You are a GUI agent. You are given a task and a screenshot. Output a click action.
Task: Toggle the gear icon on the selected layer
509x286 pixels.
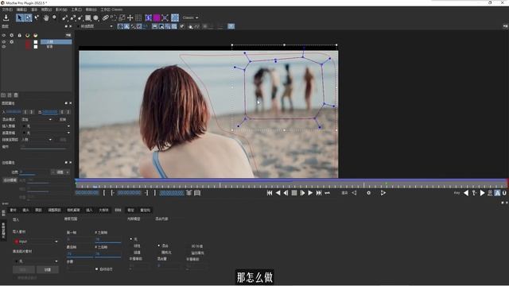tap(12, 42)
